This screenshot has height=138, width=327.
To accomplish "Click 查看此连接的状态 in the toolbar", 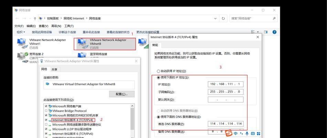I will click(118, 32).
